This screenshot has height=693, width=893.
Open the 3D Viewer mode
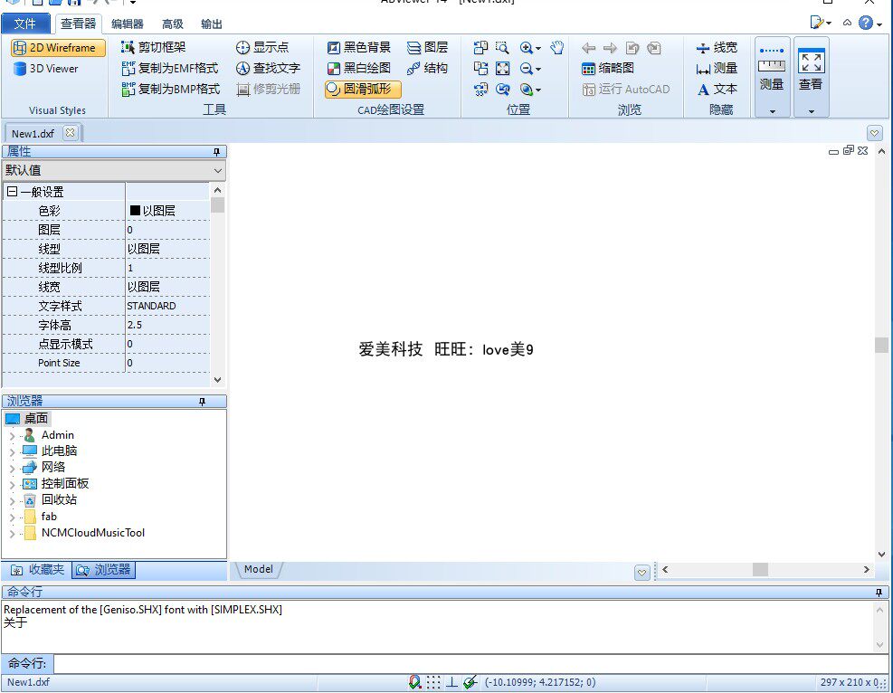45,69
